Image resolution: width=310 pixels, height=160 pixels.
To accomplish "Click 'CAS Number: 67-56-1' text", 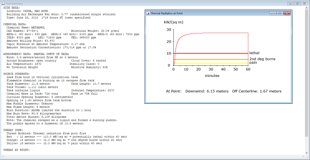I will (x=22, y=31).
